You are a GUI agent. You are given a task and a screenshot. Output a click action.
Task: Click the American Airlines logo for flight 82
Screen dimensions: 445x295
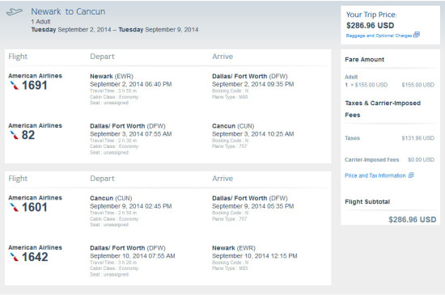point(15,135)
